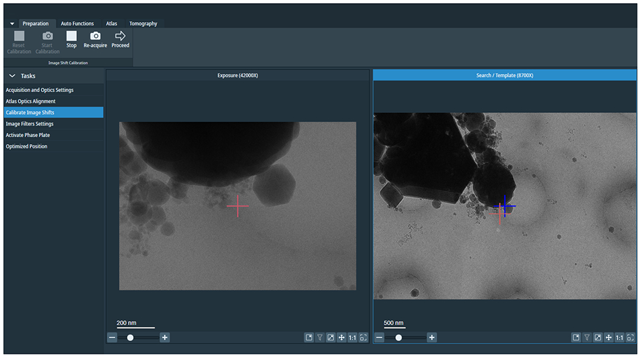Open the dropdown arrow left of Preparation tab
This screenshot has height=357, width=641.
12,24
